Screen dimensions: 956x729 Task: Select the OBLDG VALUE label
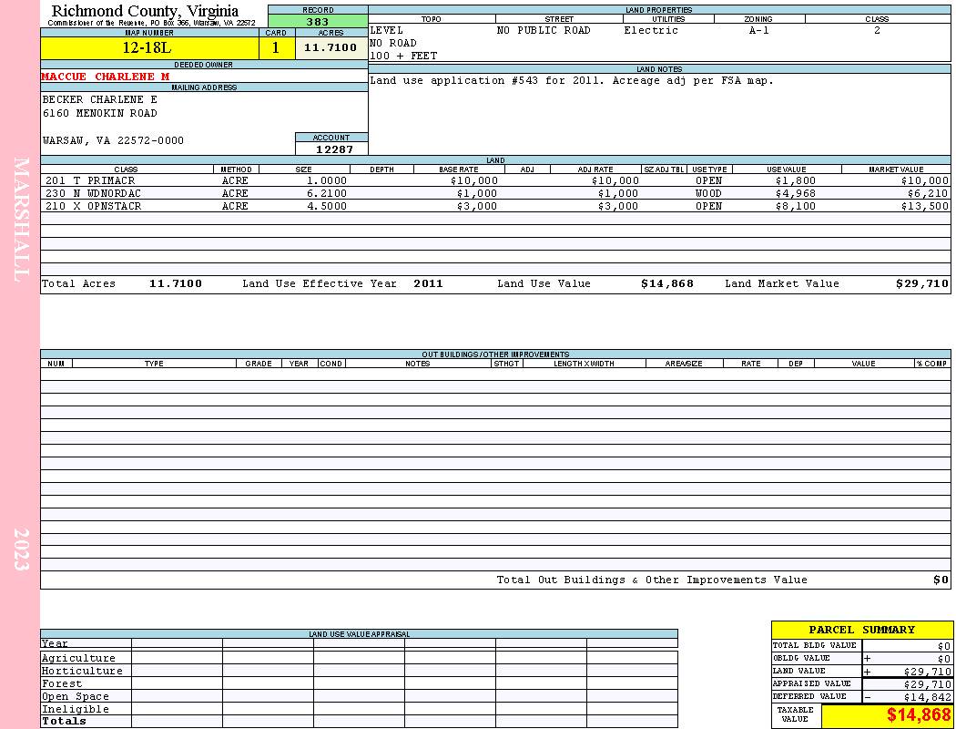pyautogui.click(x=801, y=658)
